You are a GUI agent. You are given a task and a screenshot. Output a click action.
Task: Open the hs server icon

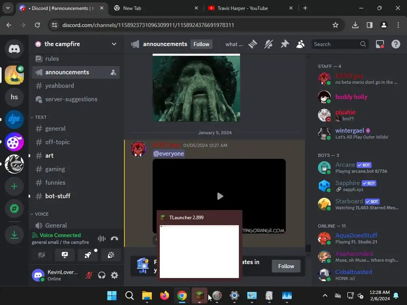(14, 97)
